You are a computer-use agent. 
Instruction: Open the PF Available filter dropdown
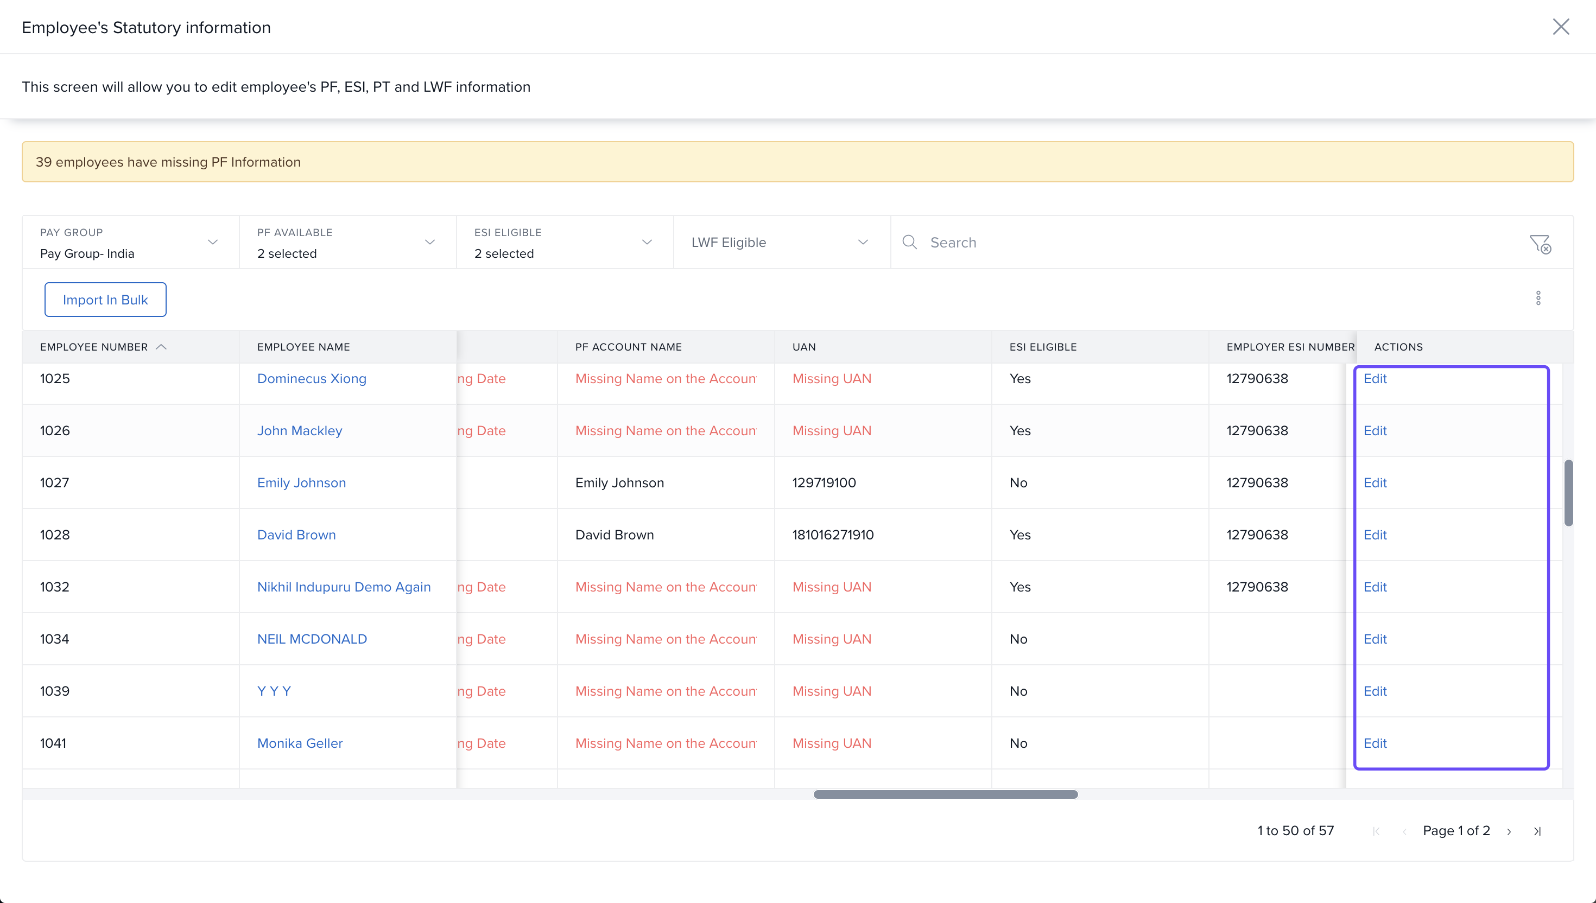click(x=429, y=242)
